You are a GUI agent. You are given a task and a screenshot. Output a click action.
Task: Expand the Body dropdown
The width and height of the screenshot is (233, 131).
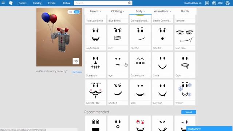click(140, 11)
